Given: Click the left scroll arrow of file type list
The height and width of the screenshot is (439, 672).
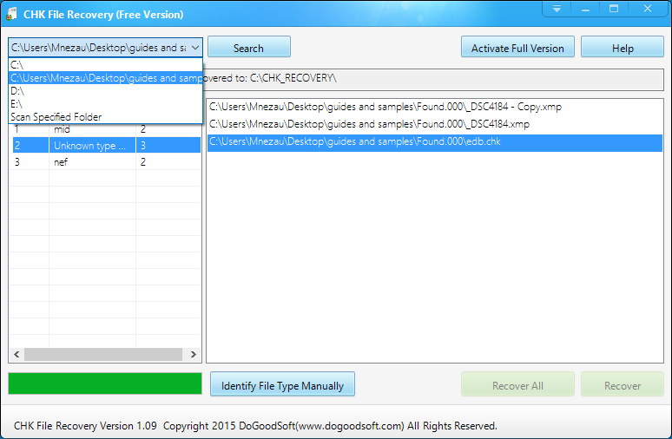Looking at the screenshot, I should pyautogui.click(x=16, y=354).
